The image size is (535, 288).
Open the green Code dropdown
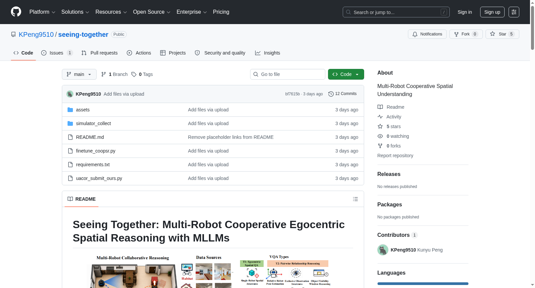pyautogui.click(x=346, y=74)
